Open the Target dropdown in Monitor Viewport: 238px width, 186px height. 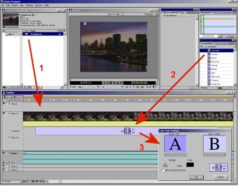(89, 87)
